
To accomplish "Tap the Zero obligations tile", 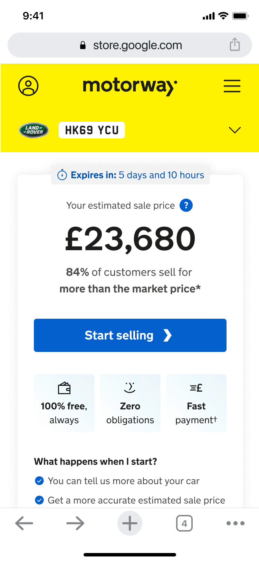I will tap(130, 403).
